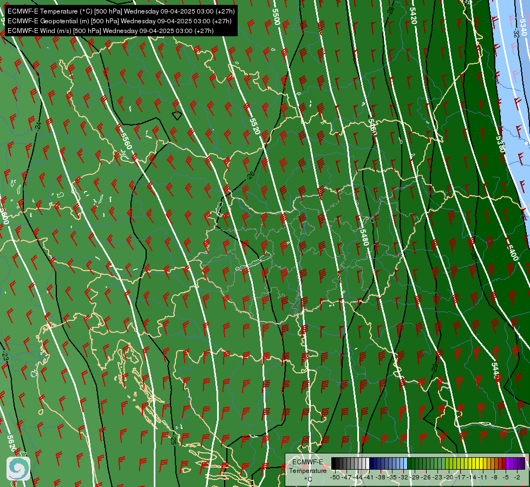Click the 5400 geopotential contour label

click(x=513, y=253)
